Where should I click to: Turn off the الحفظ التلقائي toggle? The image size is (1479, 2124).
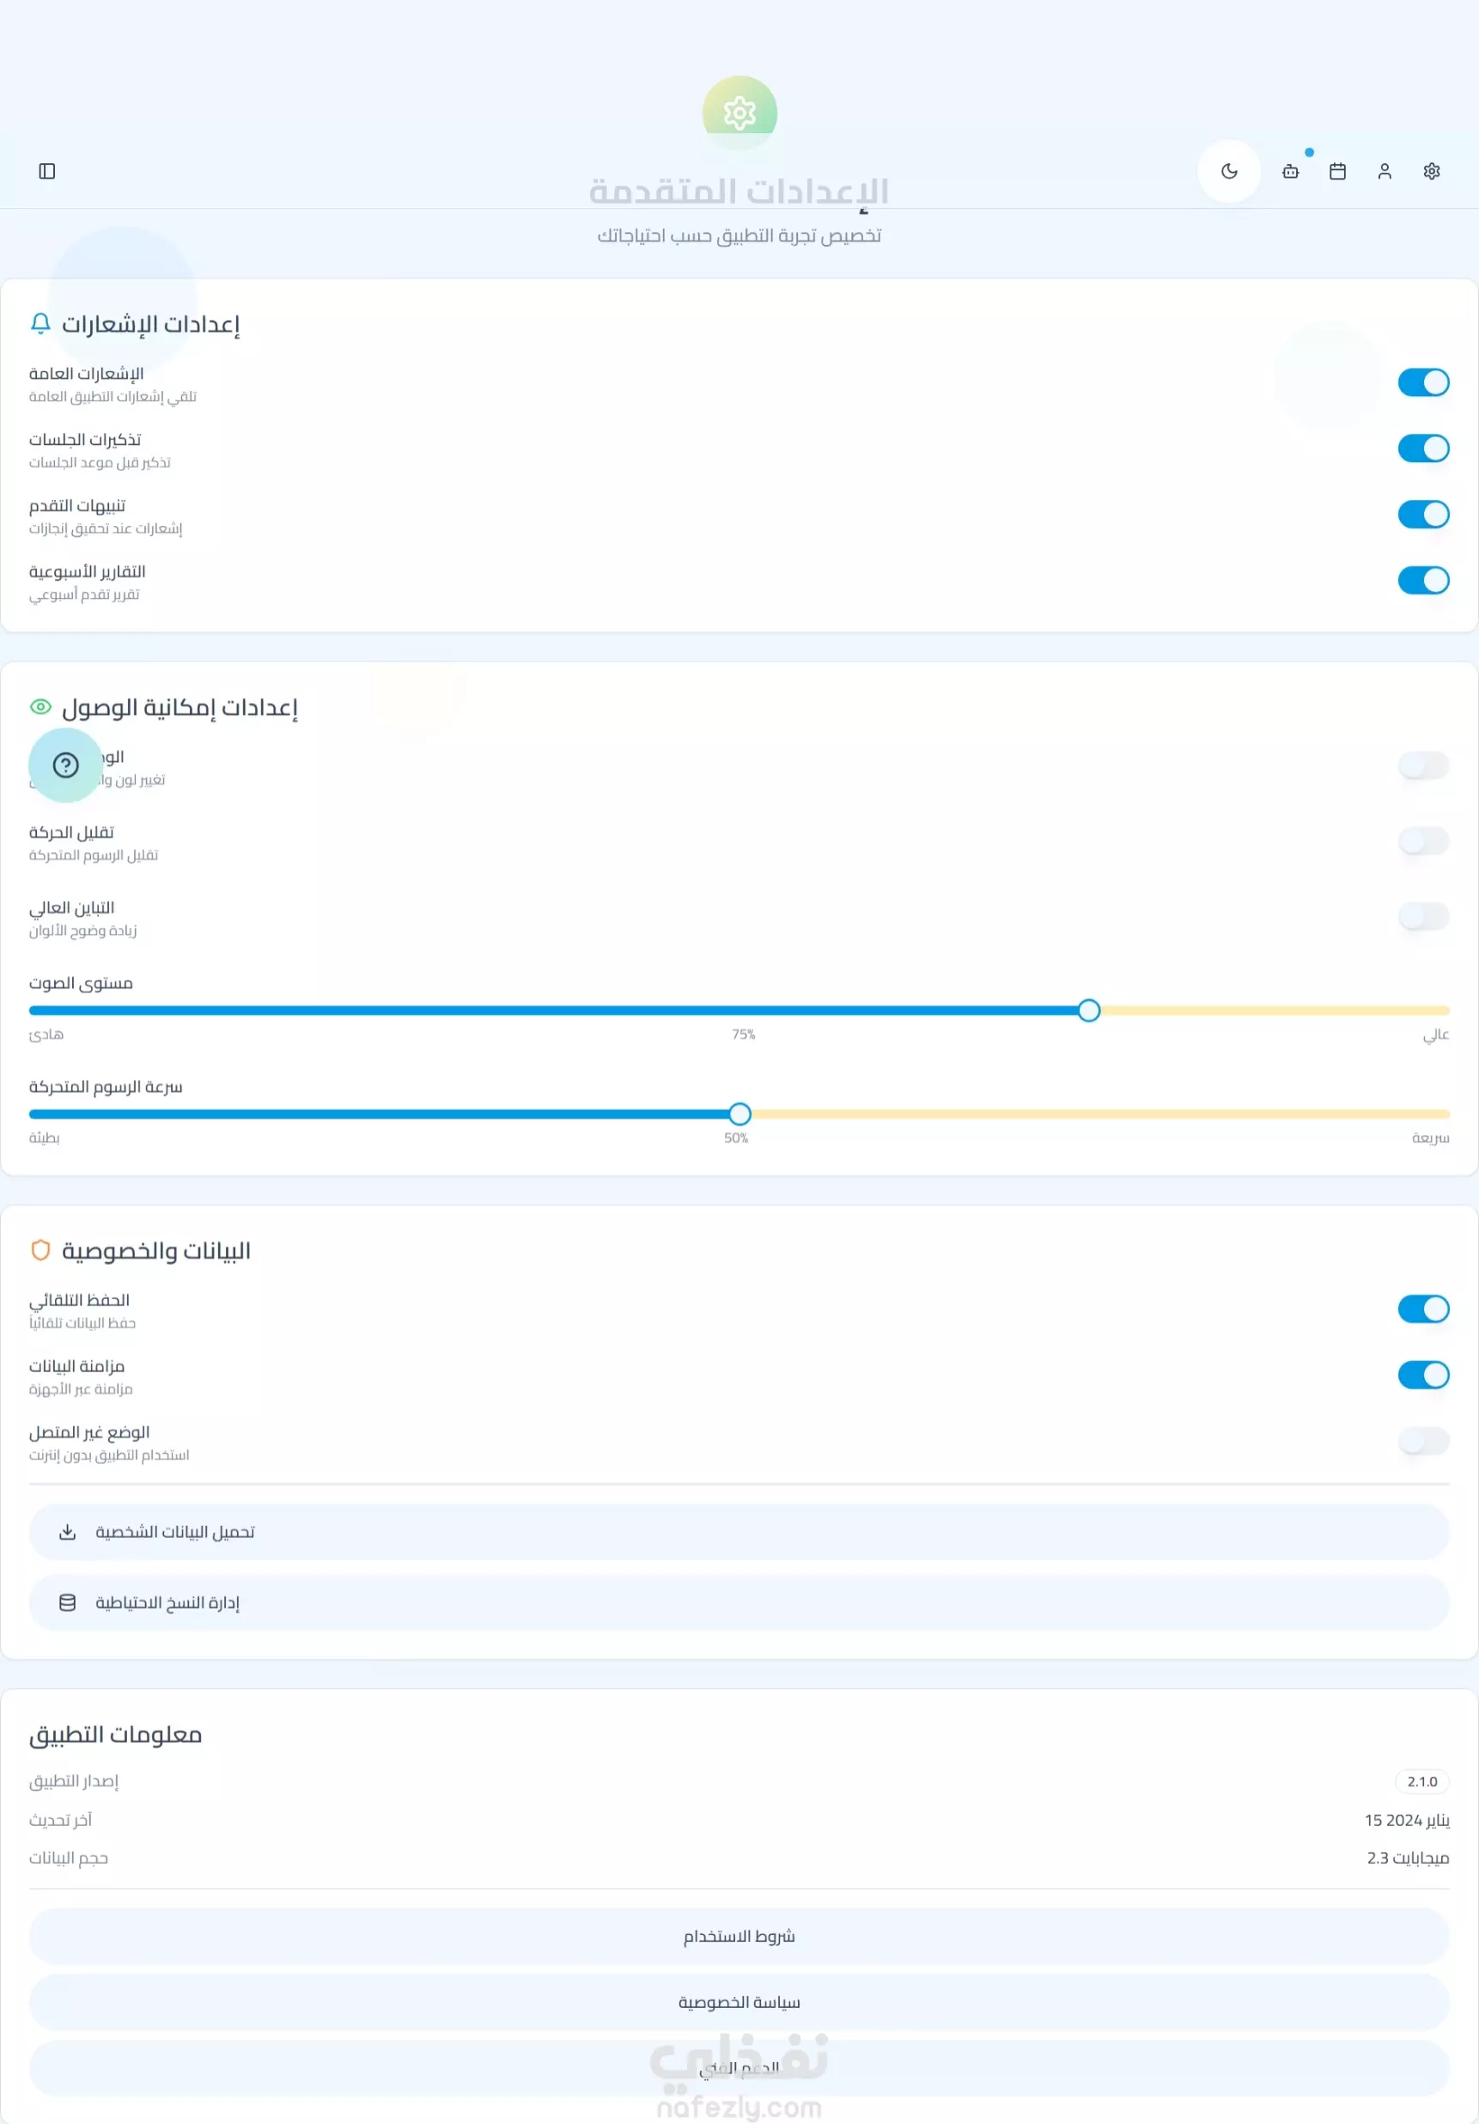point(1423,1309)
